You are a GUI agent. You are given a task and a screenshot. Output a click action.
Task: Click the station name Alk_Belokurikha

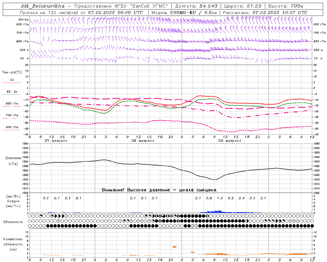pos(43,6)
